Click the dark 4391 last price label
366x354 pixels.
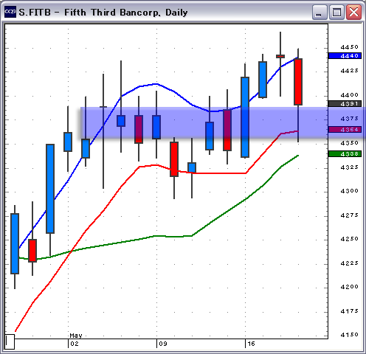click(x=345, y=103)
